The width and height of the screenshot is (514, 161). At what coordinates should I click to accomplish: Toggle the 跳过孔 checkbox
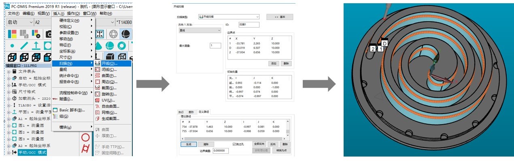pyautogui.click(x=234, y=144)
